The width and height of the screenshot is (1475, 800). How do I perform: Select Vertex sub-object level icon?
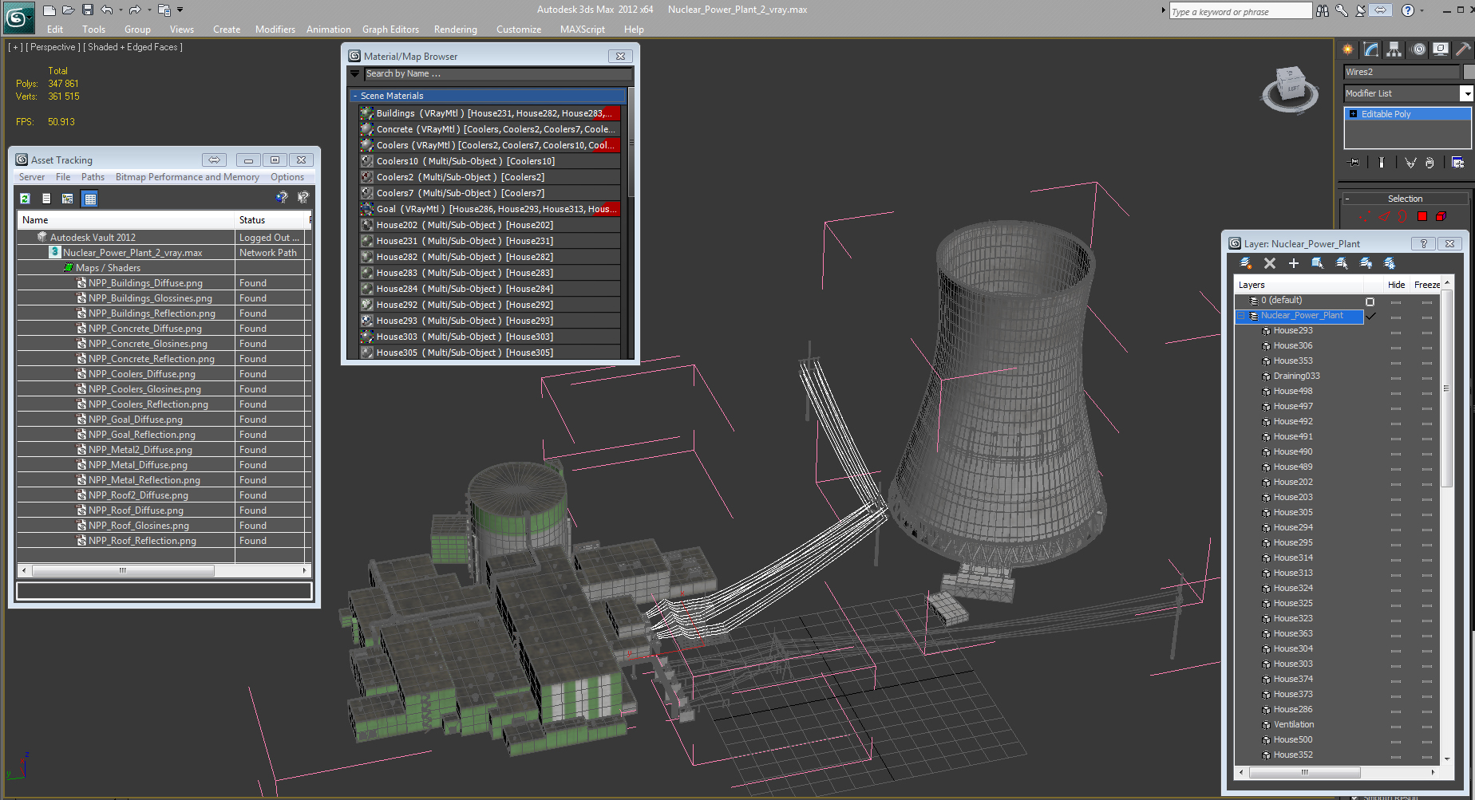click(x=1363, y=217)
